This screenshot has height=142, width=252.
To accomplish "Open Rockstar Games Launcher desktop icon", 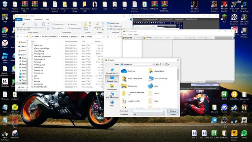I will pos(234,135).
